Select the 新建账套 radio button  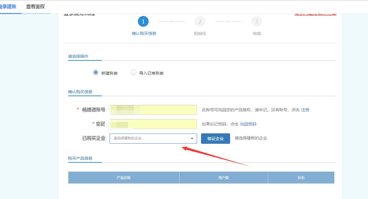[96, 73]
